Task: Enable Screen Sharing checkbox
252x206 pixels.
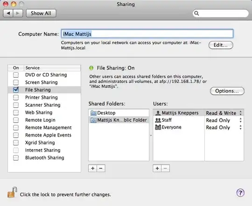Action: pyautogui.click(x=16, y=82)
